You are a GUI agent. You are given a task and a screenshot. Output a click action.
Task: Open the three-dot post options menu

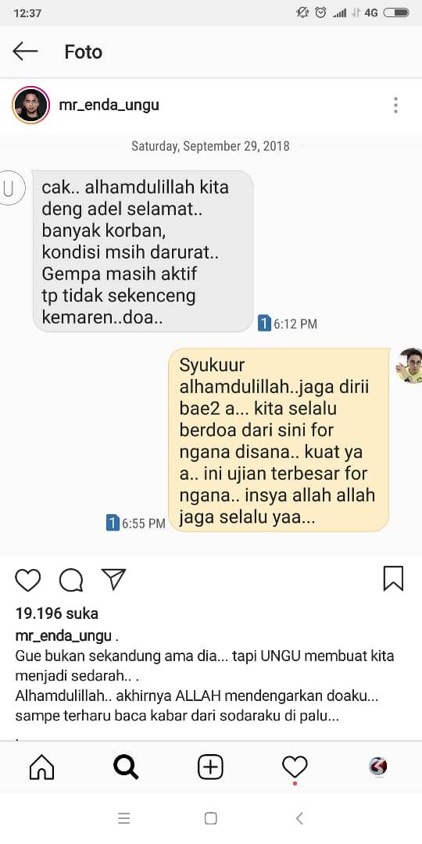(395, 105)
